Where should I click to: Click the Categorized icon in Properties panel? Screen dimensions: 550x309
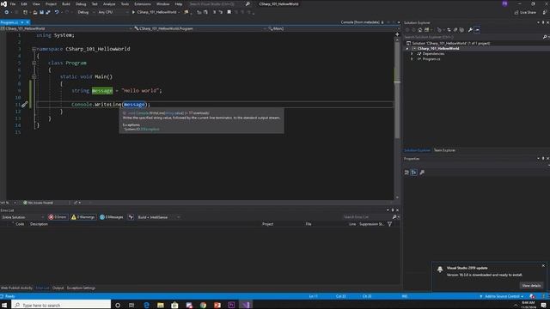point(406,173)
